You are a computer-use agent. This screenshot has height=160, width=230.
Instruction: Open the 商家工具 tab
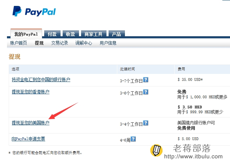[94, 34]
